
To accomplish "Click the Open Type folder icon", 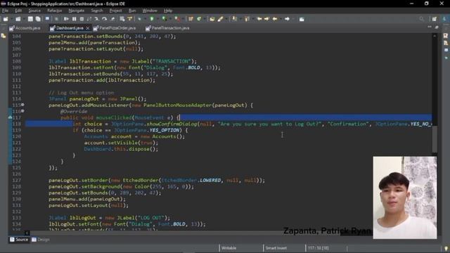I will point(212,19).
